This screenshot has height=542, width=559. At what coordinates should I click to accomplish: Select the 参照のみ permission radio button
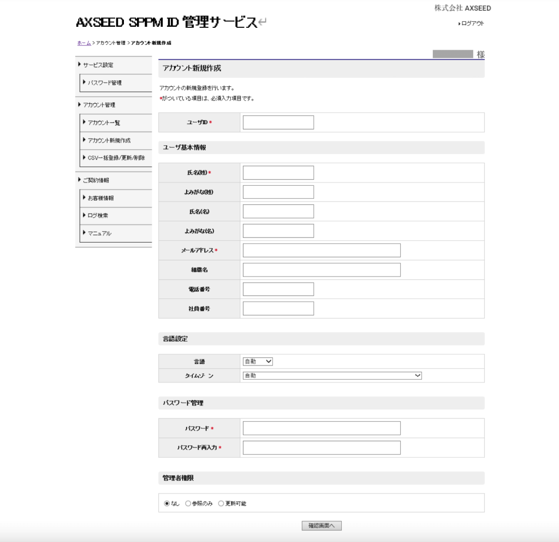[x=188, y=503]
